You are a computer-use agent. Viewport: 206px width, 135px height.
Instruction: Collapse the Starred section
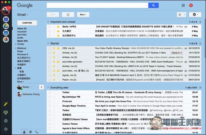click(48, 43)
